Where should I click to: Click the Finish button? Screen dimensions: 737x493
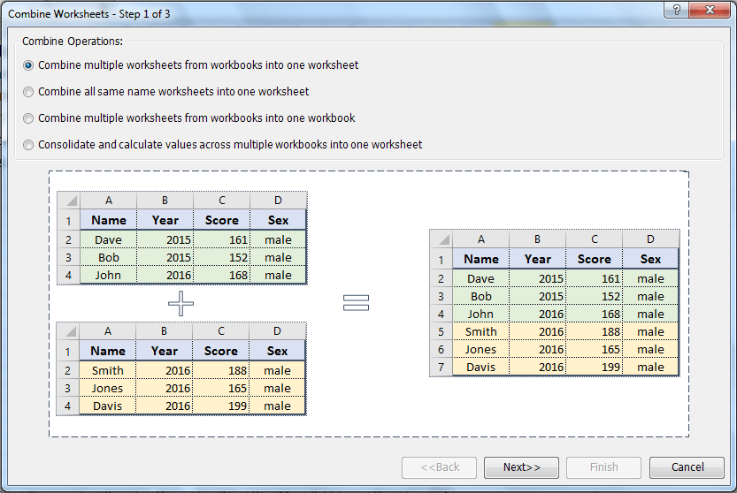pos(603,466)
